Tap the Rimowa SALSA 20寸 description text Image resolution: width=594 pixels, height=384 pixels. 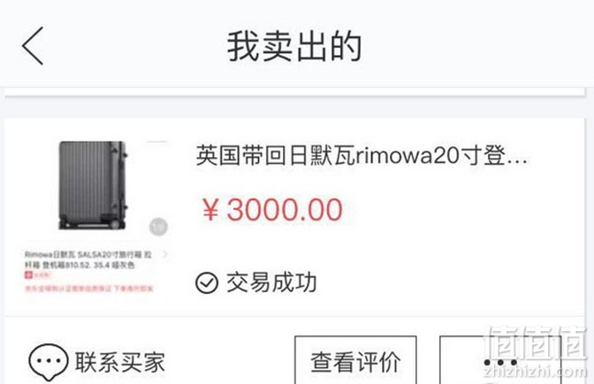point(88,260)
